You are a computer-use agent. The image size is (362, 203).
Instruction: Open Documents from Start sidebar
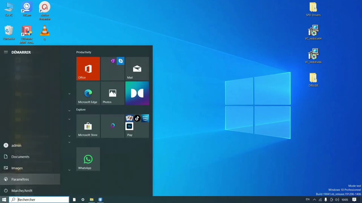30,157
